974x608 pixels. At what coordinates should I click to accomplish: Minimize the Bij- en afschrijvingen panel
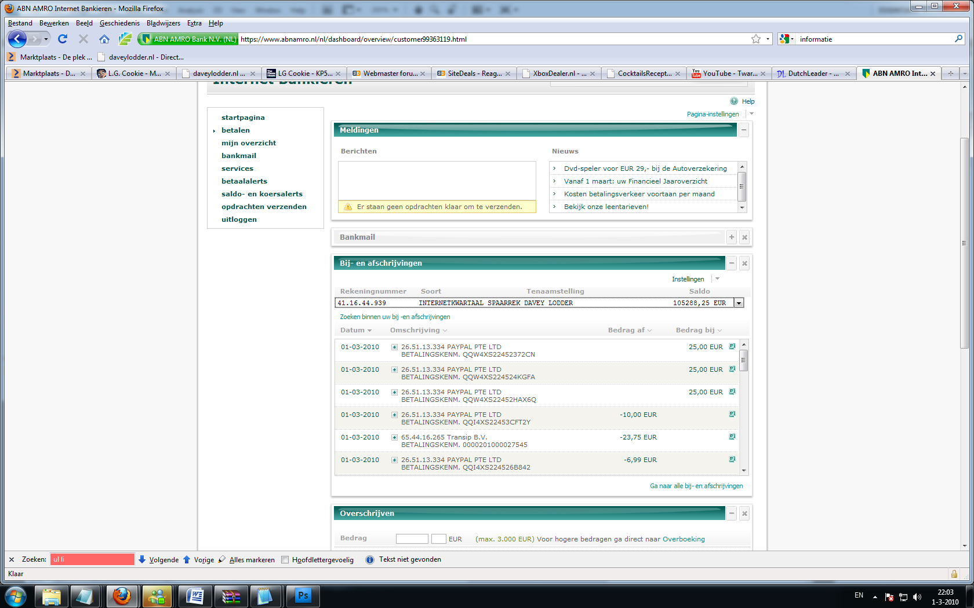pos(732,263)
